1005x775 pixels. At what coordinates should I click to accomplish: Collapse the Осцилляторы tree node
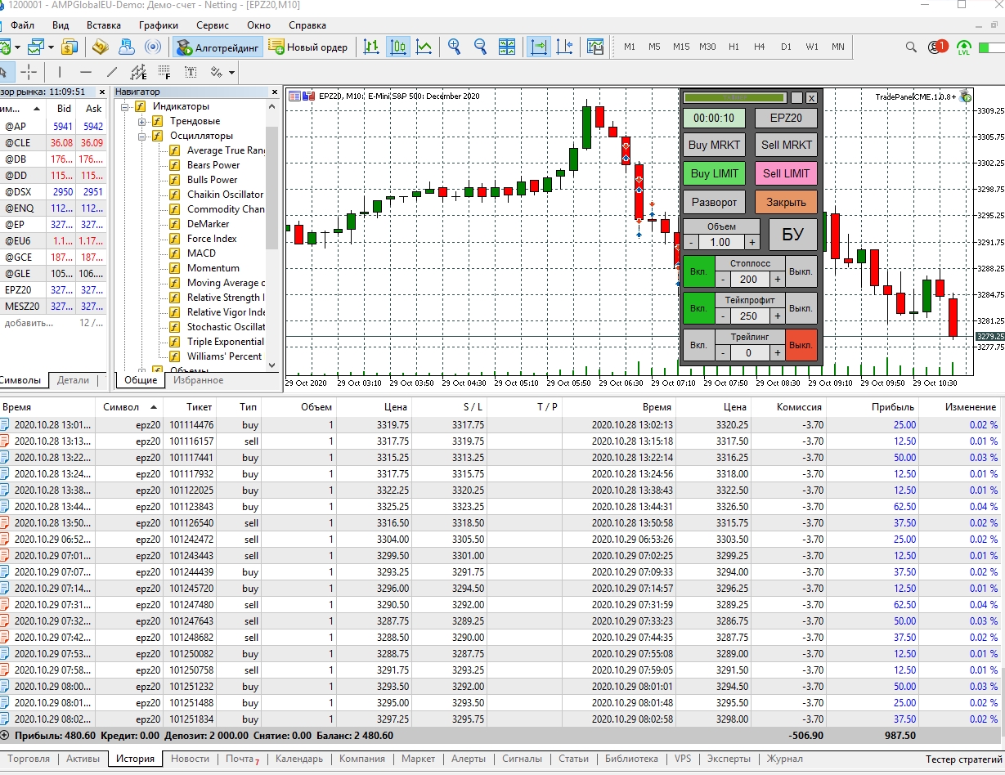tap(142, 136)
